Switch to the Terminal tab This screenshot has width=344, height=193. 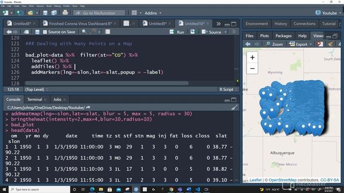[34, 99]
